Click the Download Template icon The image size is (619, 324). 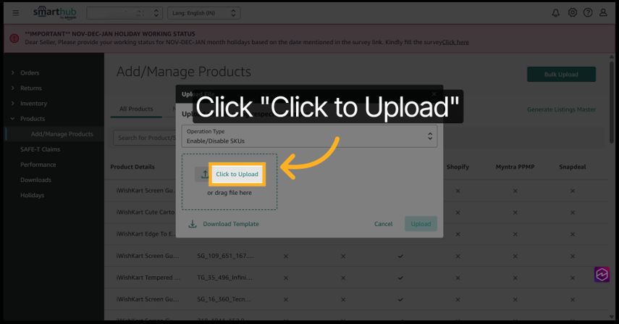193,224
